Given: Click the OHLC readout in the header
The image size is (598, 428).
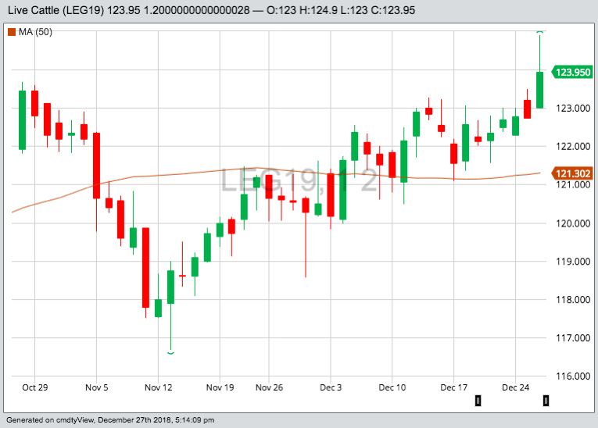Looking at the screenshot, I should (352, 10).
